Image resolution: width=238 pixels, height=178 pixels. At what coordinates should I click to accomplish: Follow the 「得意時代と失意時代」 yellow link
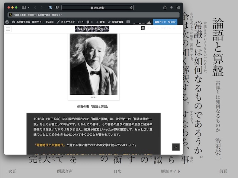tap(50, 145)
